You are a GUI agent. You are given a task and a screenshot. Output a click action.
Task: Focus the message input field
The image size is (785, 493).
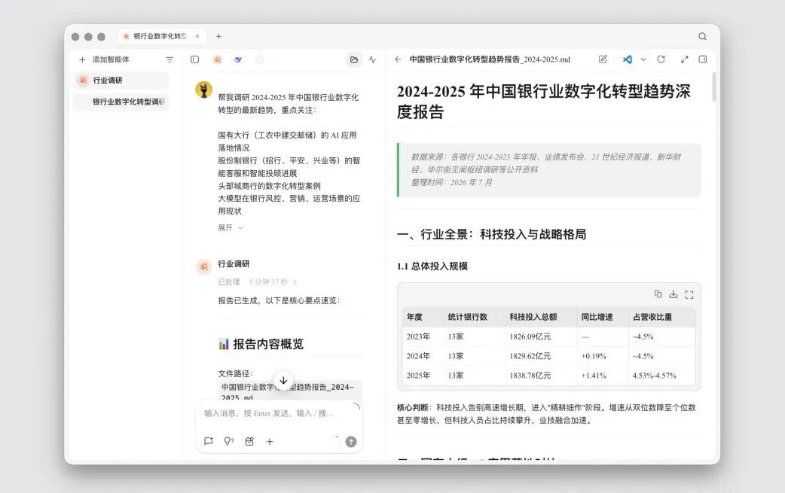point(278,413)
